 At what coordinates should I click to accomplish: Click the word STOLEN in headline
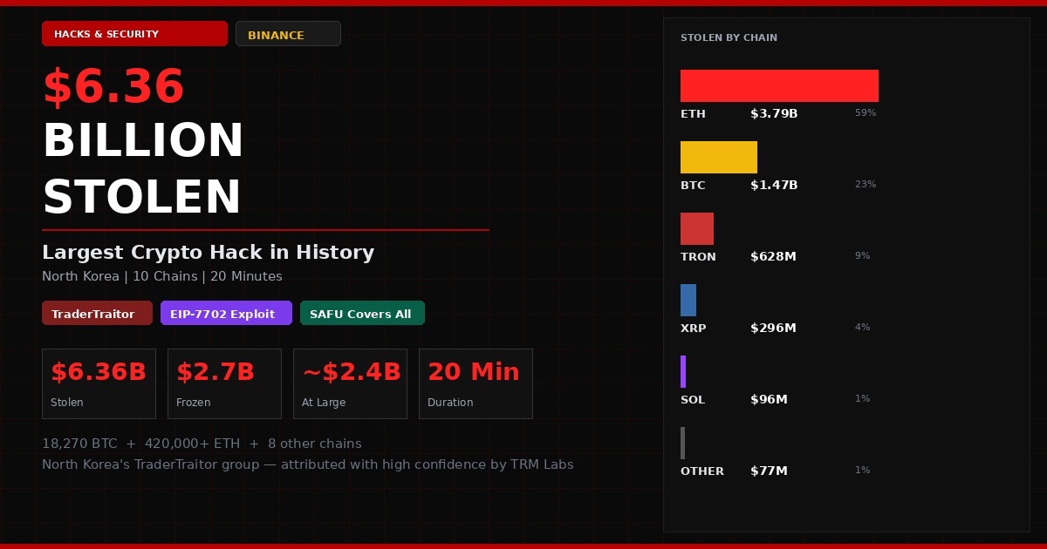point(141,197)
